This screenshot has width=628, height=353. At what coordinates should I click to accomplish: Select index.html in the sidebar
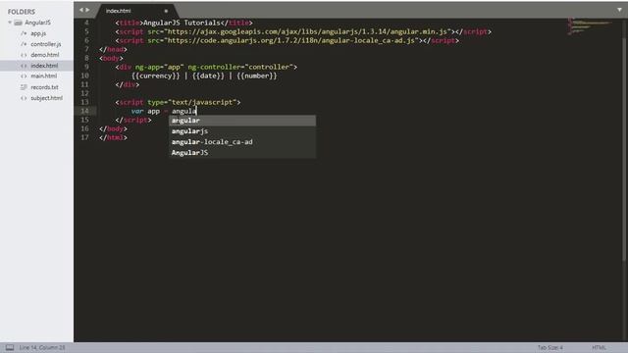pos(44,66)
